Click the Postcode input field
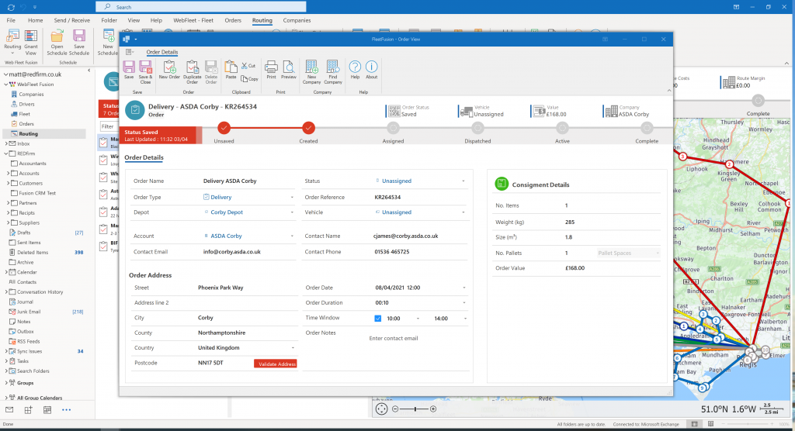The width and height of the screenshot is (795, 431). tap(224, 363)
